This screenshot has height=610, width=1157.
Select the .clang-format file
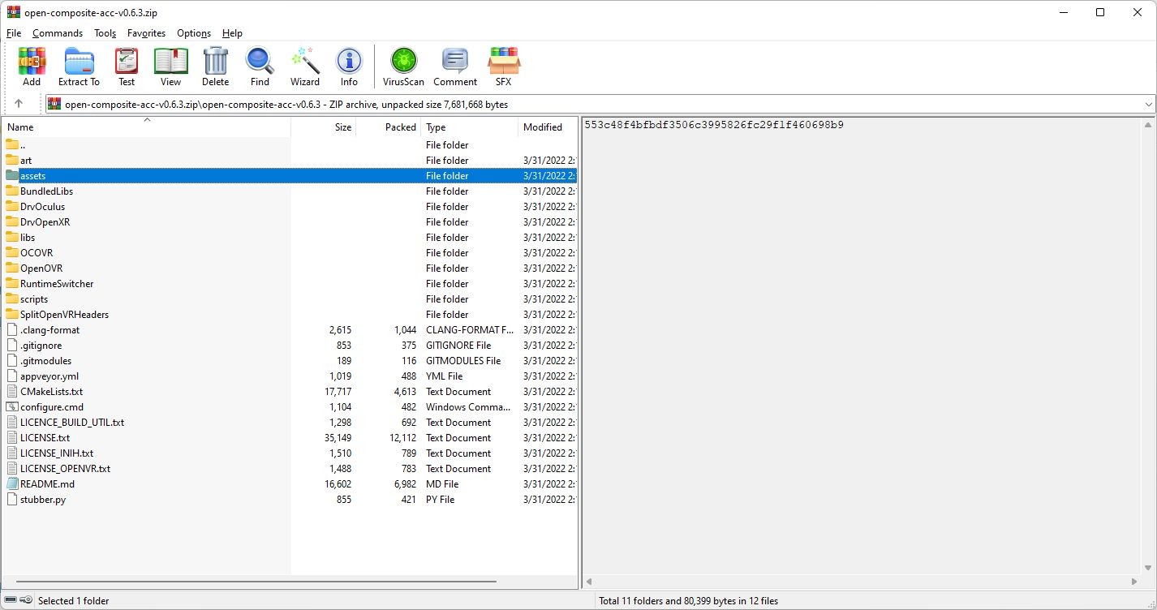click(x=290, y=330)
